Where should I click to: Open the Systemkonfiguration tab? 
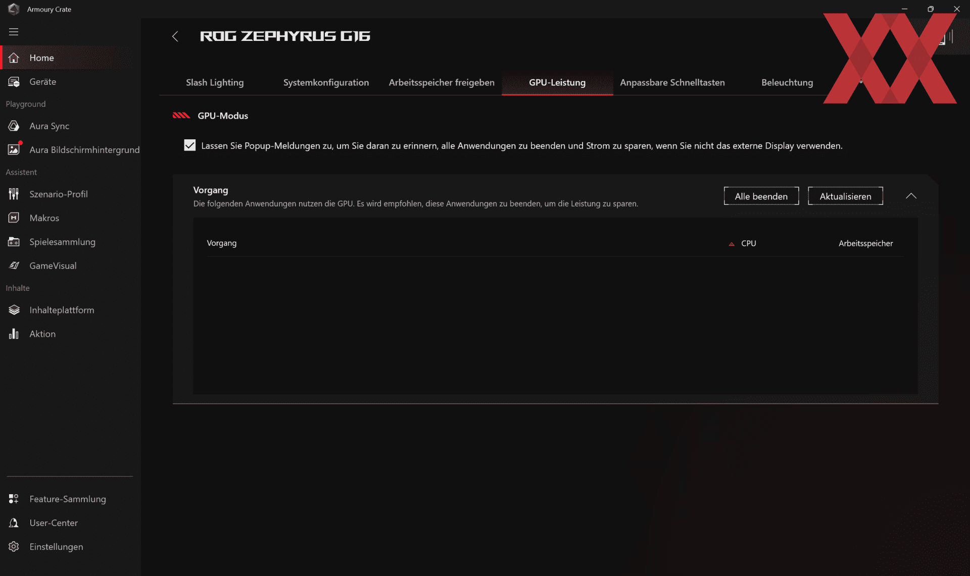tap(326, 82)
